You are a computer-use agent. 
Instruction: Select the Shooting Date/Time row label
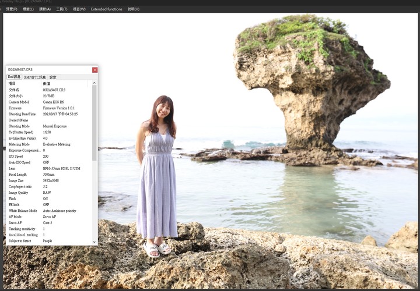(x=22, y=114)
